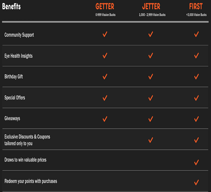Screen dimensions: 211x192
Task: Click the Jetter checkmark for Exclusive Discounts & Coupons
Action: tap(151, 140)
